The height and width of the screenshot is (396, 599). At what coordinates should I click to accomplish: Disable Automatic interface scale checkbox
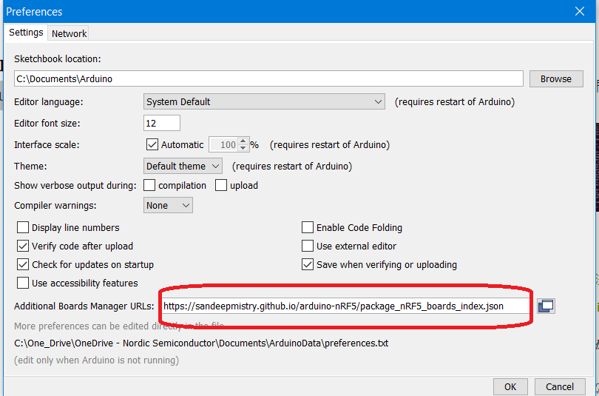tap(152, 145)
